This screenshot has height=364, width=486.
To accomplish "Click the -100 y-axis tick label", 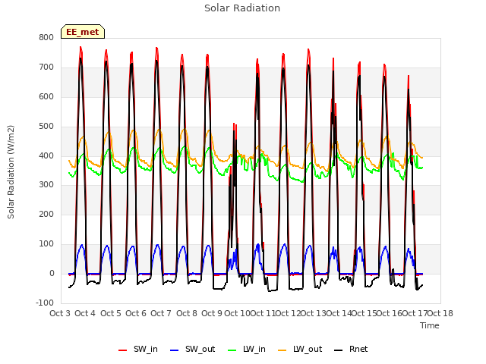I will [x=45, y=303].
